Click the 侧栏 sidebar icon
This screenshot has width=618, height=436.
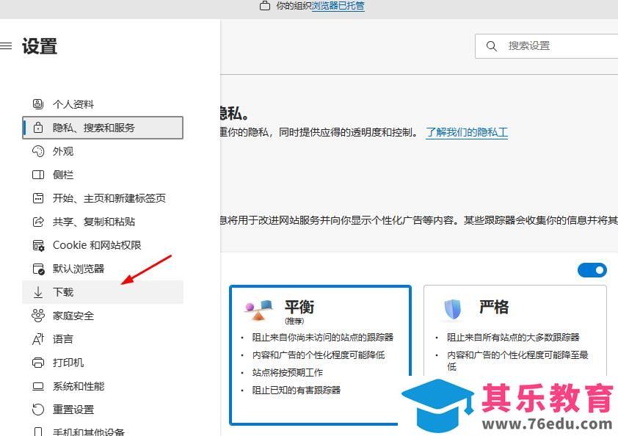38,175
